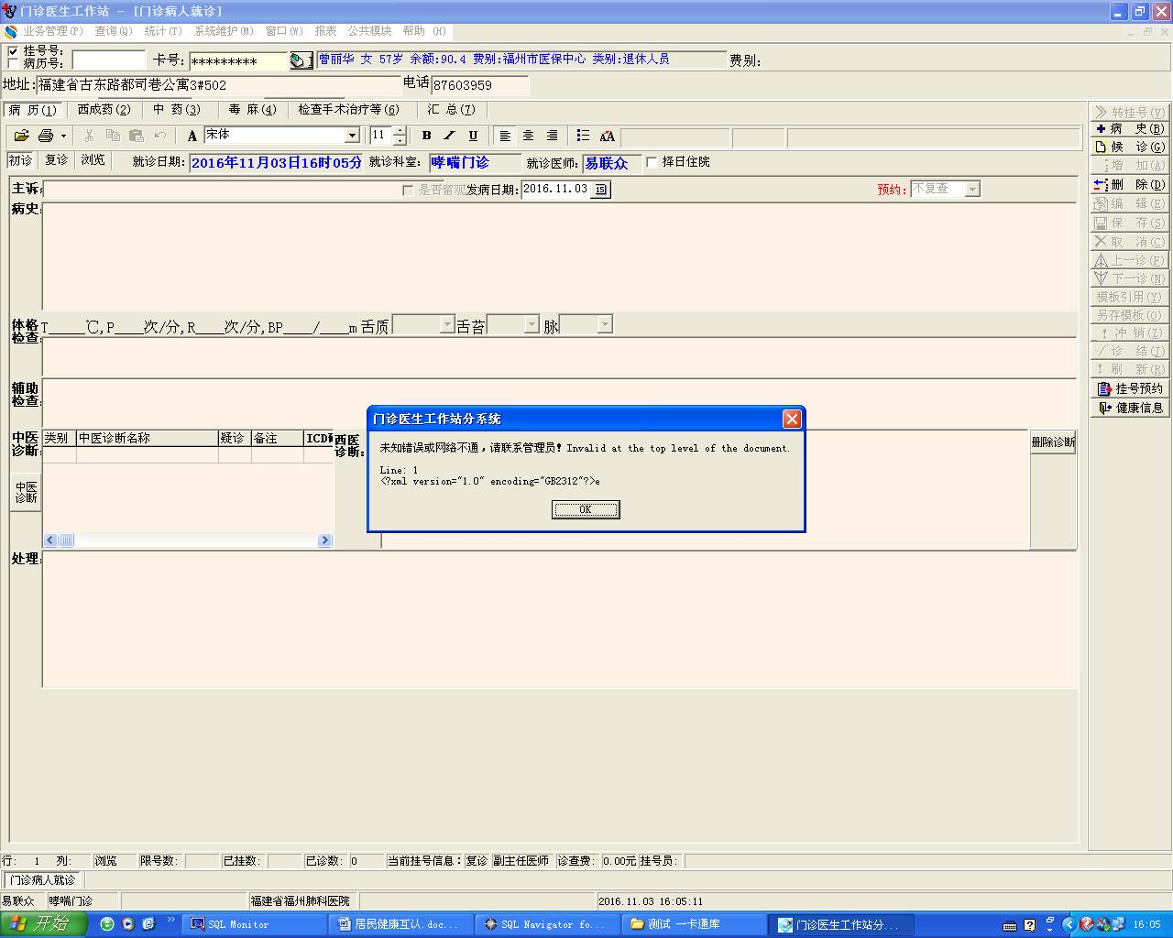Image resolution: width=1173 pixels, height=938 pixels.
Task: Click the paste icon in the toolbar
Action: 137,136
